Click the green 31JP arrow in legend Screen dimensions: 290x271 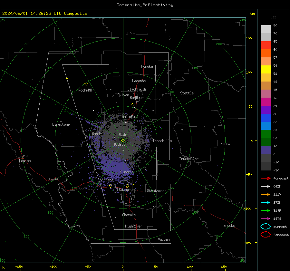[266, 210]
